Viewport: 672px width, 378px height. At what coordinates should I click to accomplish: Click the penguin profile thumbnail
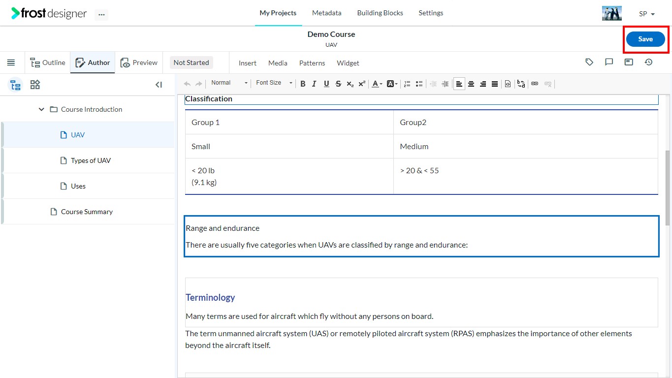click(x=612, y=13)
